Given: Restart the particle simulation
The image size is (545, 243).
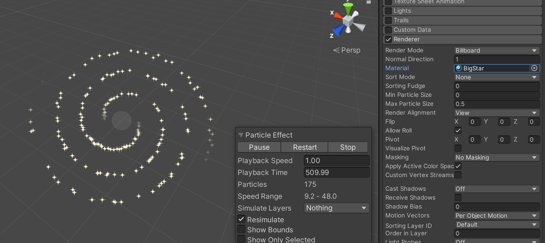Looking at the screenshot, I should point(305,147).
